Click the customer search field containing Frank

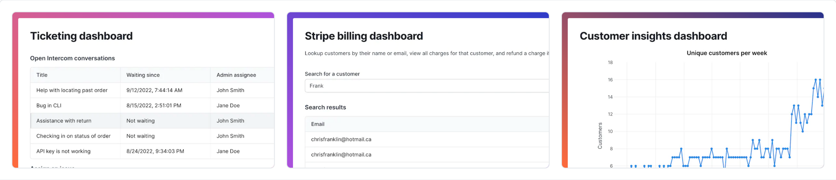(x=427, y=86)
